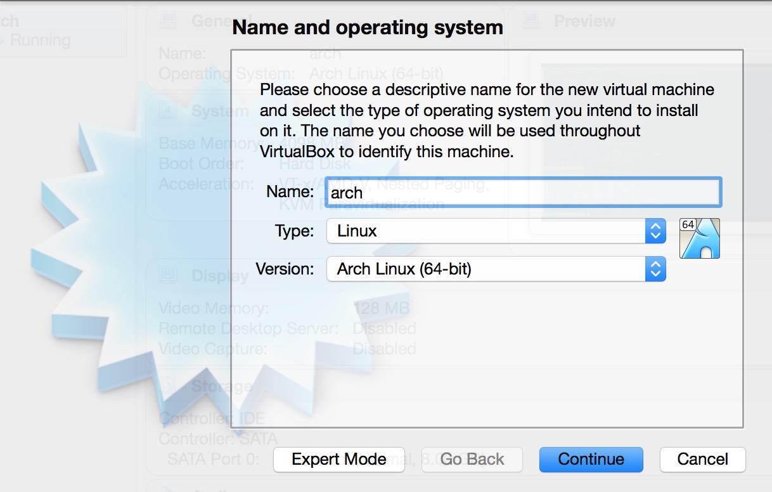
Task: Click 'Video Capture:' text in background window
Action: 212,349
